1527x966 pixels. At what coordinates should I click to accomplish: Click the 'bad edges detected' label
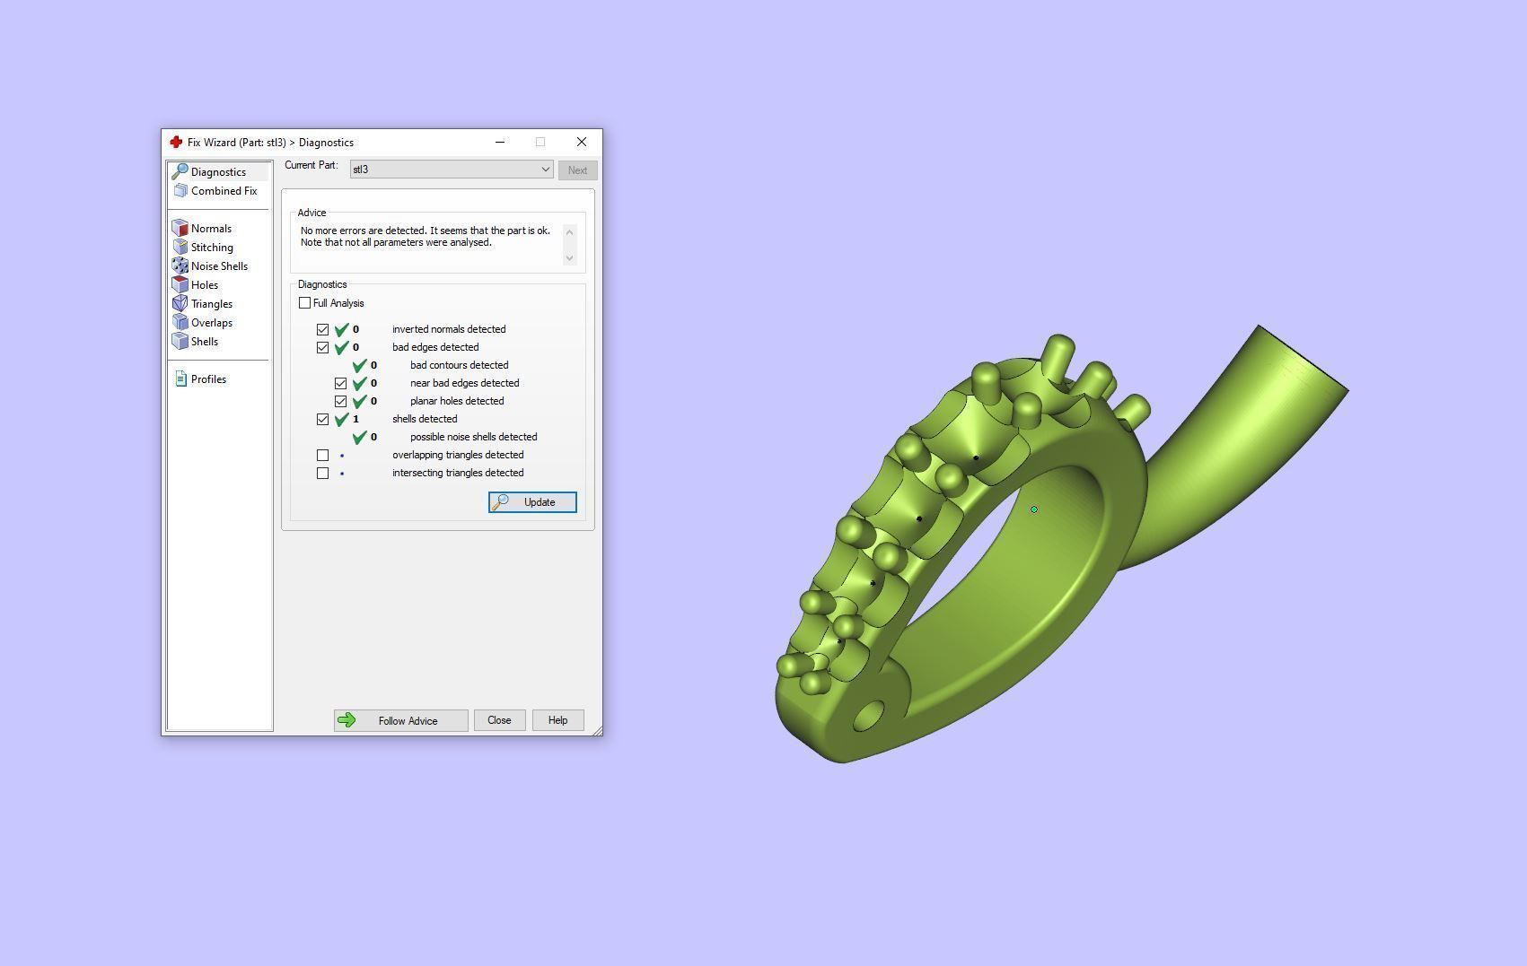pyautogui.click(x=435, y=347)
